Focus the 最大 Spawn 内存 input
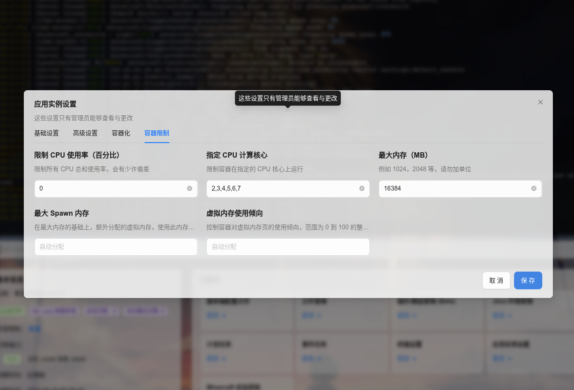 [116, 247]
